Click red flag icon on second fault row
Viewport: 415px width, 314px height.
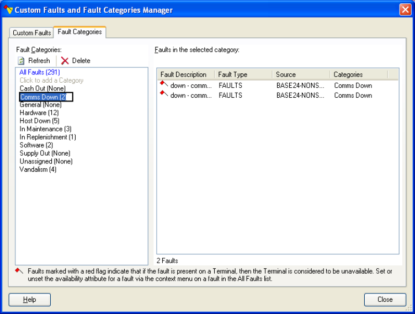pyautogui.click(x=164, y=94)
